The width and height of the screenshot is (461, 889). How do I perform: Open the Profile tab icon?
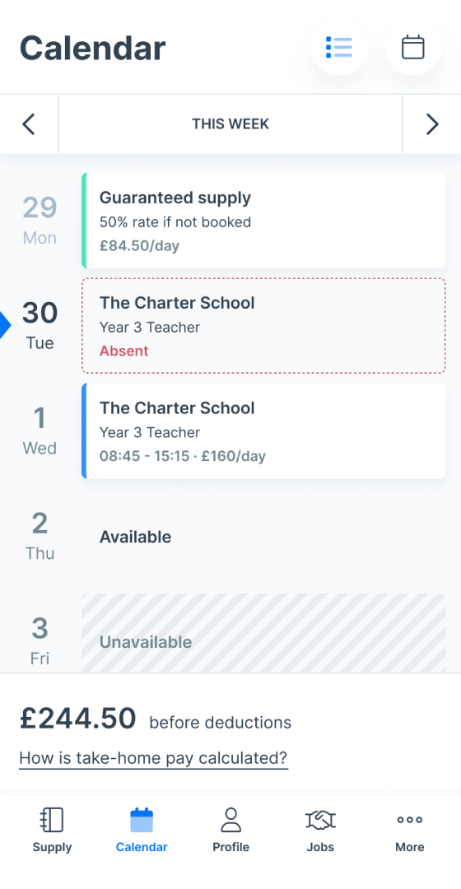click(230, 820)
